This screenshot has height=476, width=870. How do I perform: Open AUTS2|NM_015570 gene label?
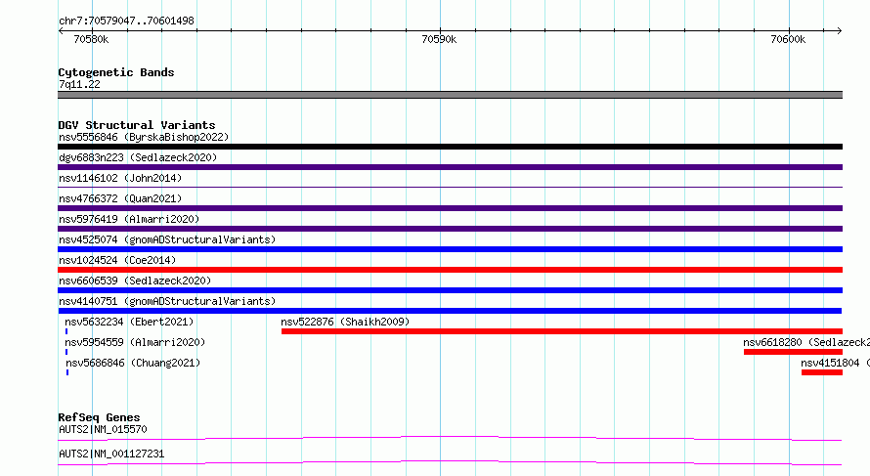pyautogui.click(x=103, y=429)
